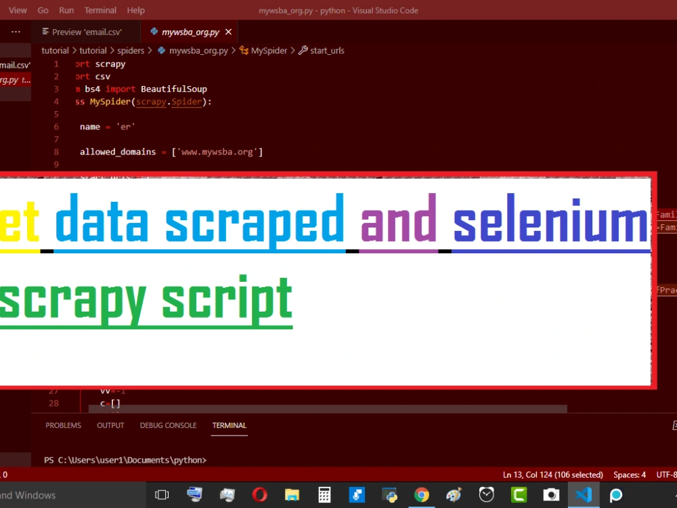
Task: Open Paint palette app from taskbar
Action: [x=454, y=494]
